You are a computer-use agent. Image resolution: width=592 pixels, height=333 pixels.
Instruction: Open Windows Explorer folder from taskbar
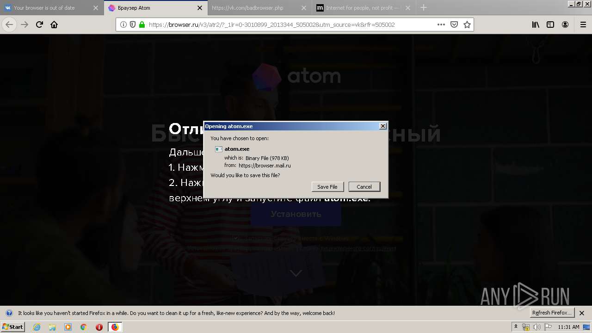coord(52,327)
